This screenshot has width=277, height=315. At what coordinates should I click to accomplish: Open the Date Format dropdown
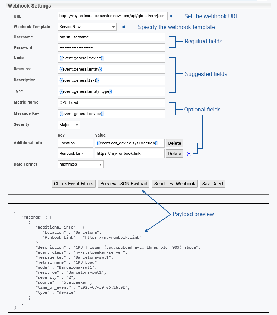click(81, 164)
